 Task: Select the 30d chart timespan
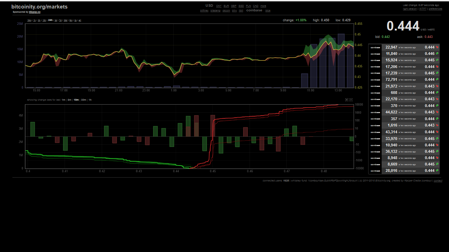tap(66, 20)
